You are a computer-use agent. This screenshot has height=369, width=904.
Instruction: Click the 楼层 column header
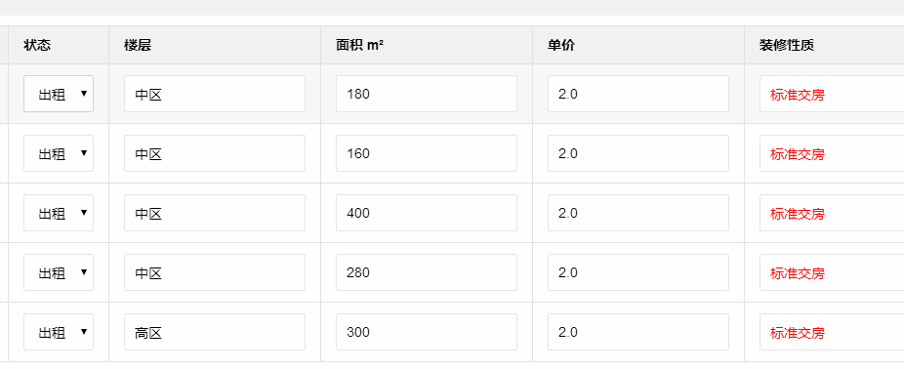138,45
